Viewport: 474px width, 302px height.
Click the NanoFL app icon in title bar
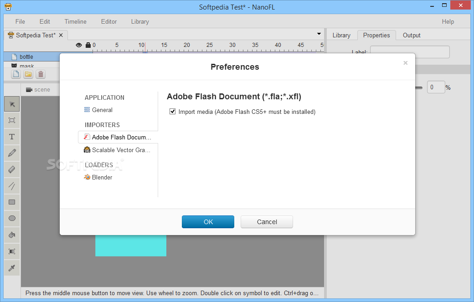point(8,7)
